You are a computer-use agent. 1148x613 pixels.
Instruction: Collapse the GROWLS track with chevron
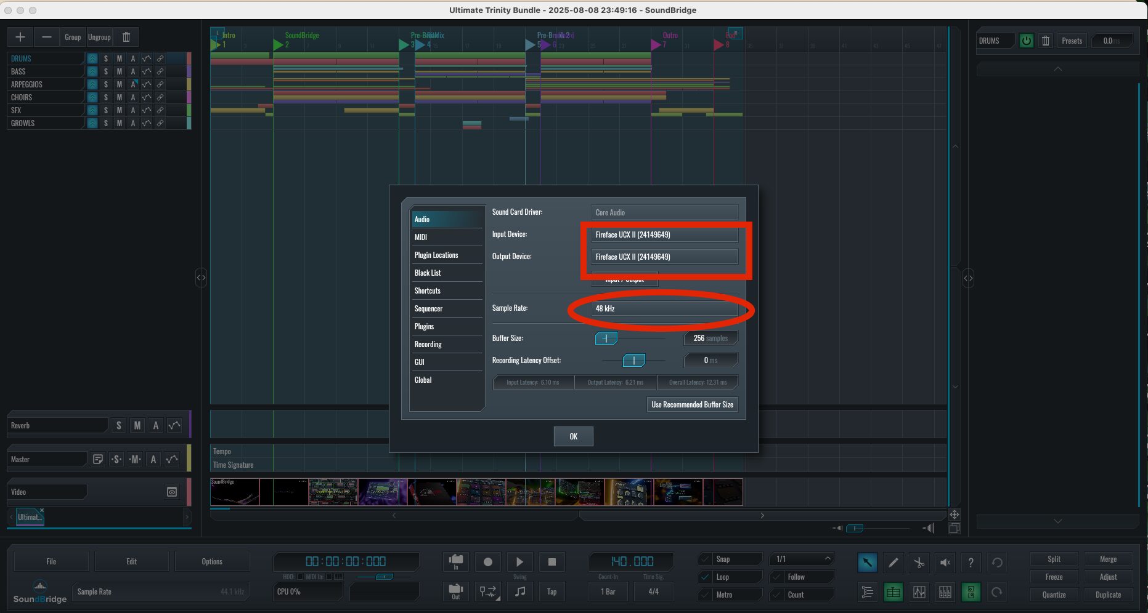(x=92, y=123)
